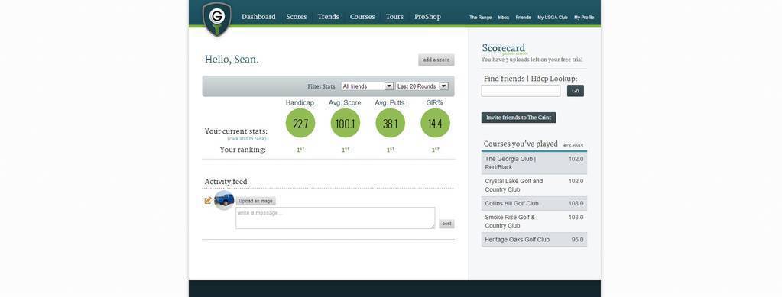The height and width of the screenshot is (297, 782).
Task: Click the Handicap 22.7 stat circle
Action: [300, 123]
